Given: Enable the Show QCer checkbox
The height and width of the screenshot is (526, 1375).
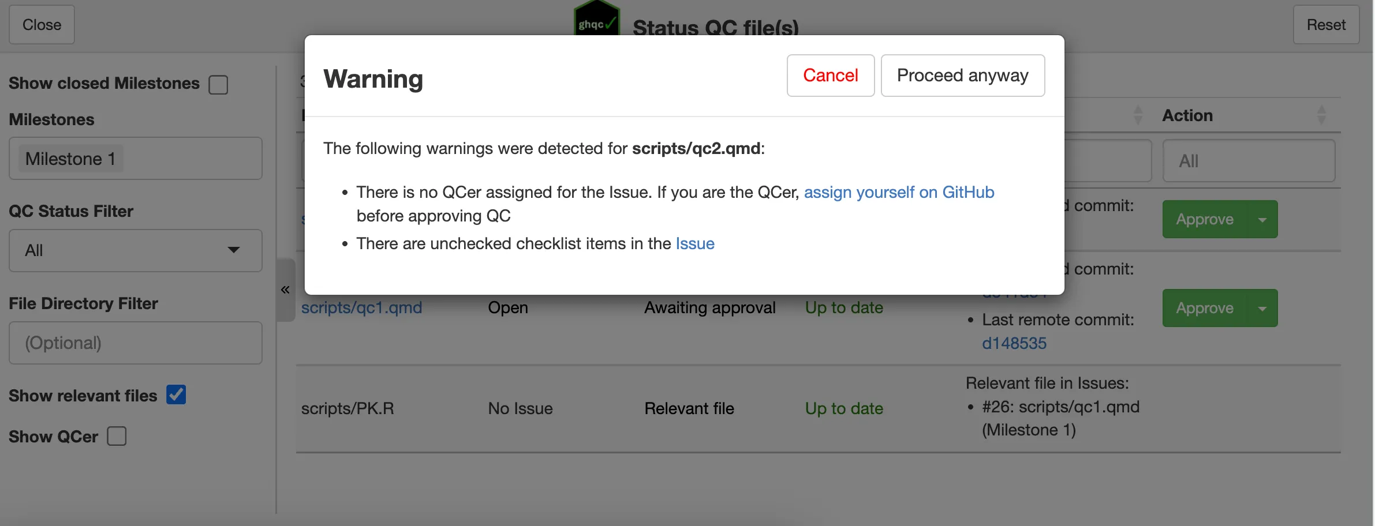Looking at the screenshot, I should [x=117, y=436].
